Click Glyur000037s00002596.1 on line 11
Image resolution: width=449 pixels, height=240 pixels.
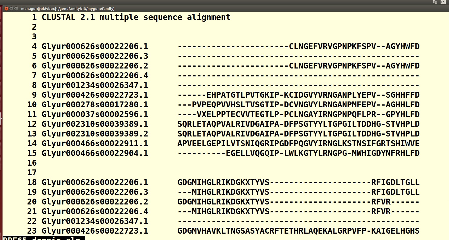click(x=95, y=115)
